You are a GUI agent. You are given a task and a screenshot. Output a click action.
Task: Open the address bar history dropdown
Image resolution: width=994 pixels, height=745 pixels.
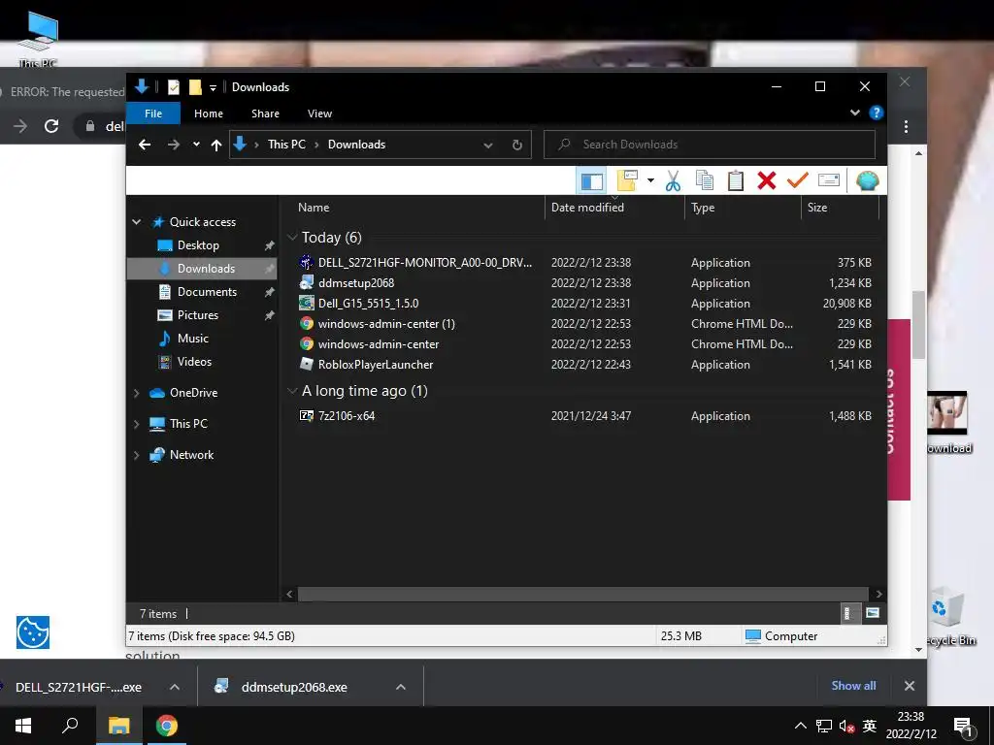pos(488,146)
